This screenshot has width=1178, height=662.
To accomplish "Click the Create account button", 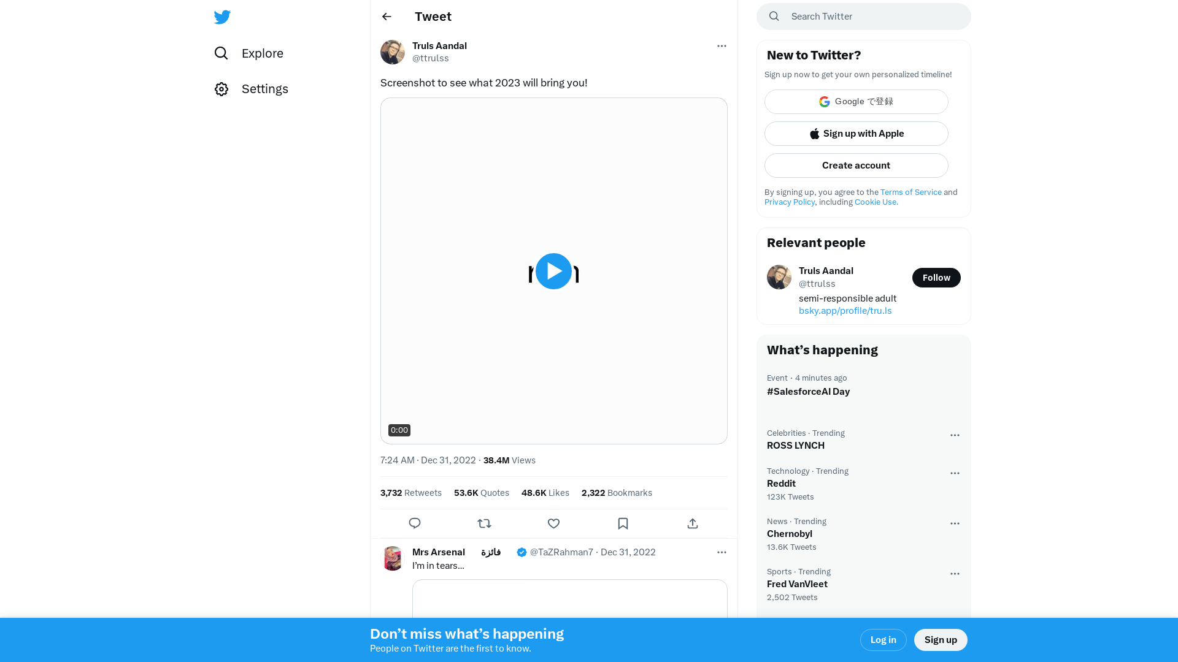I will tap(856, 165).
